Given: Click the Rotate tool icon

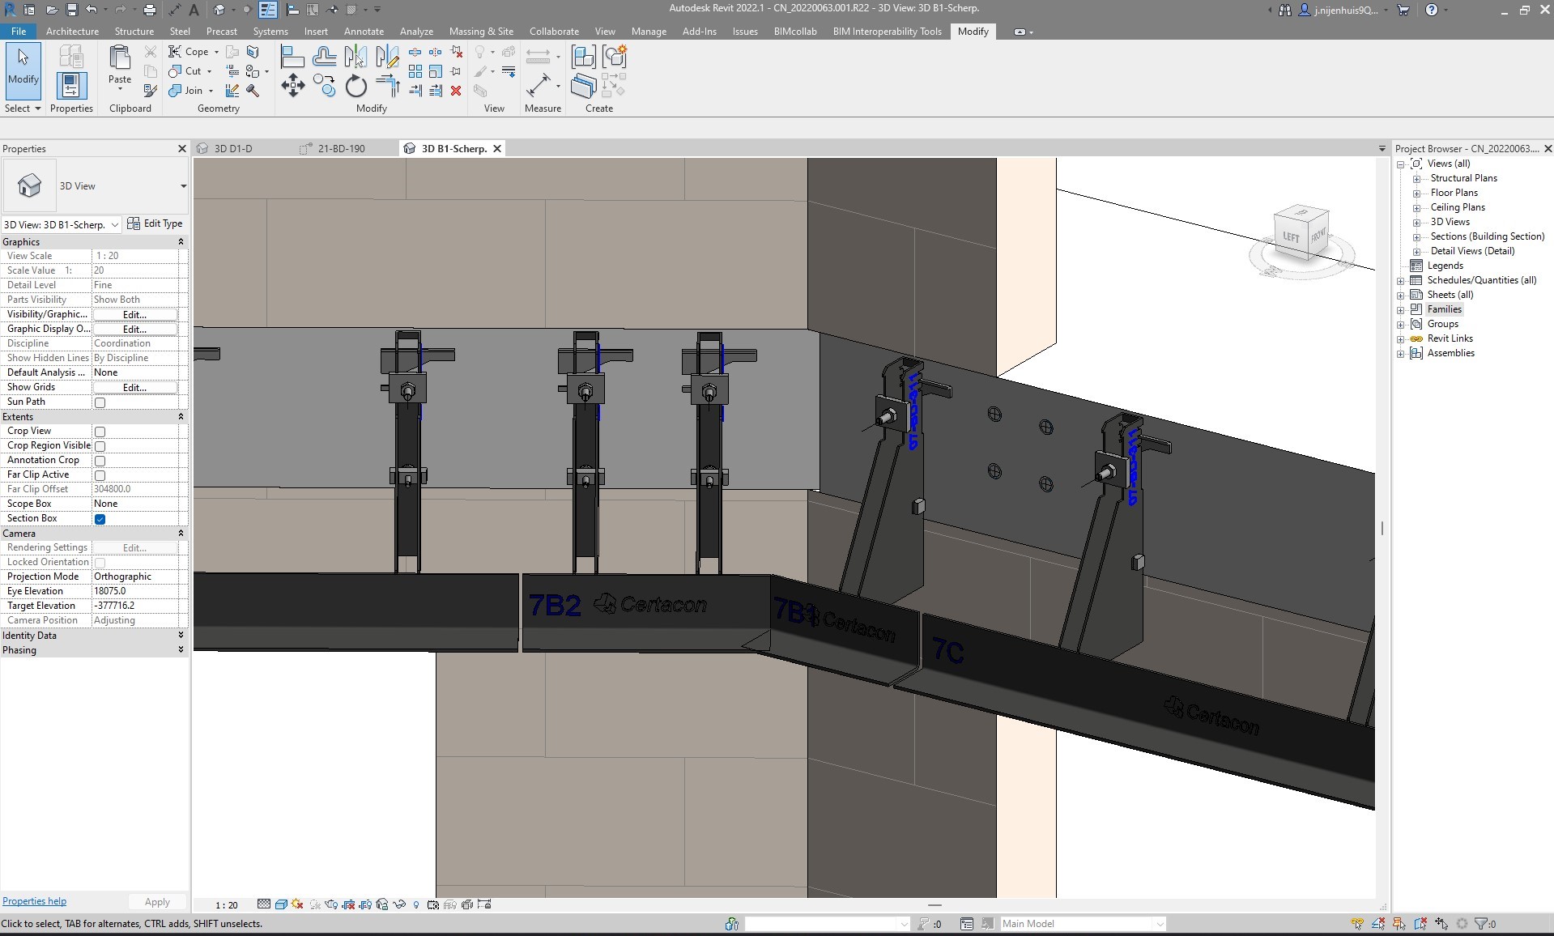Looking at the screenshot, I should (x=356, y=86).
